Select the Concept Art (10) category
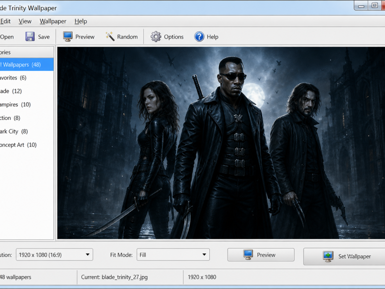Image resolution: width=385 pixels, height=289 pixels. [26, 145]
